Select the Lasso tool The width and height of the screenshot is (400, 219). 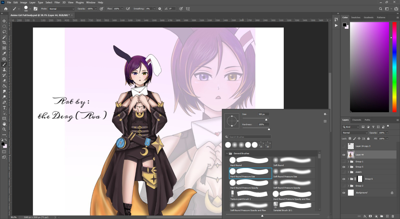point(4,32)
